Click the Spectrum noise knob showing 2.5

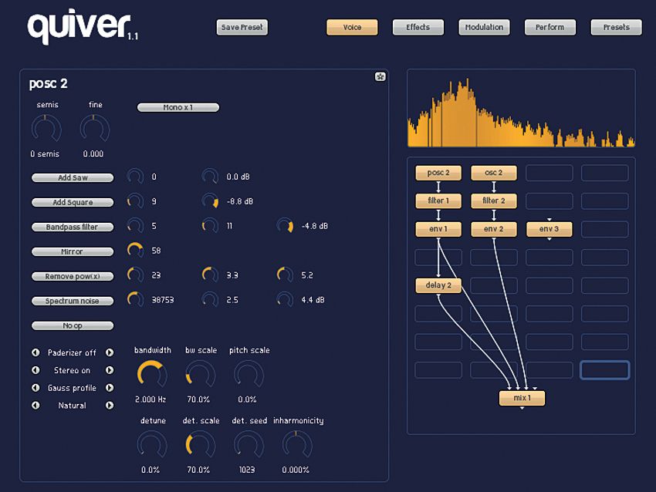point(210,300)
